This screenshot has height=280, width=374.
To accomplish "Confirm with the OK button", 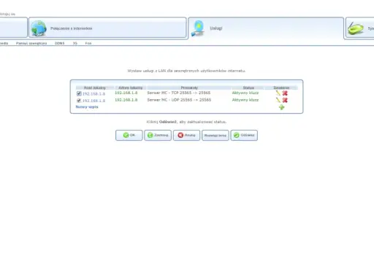I will [129, 135].
